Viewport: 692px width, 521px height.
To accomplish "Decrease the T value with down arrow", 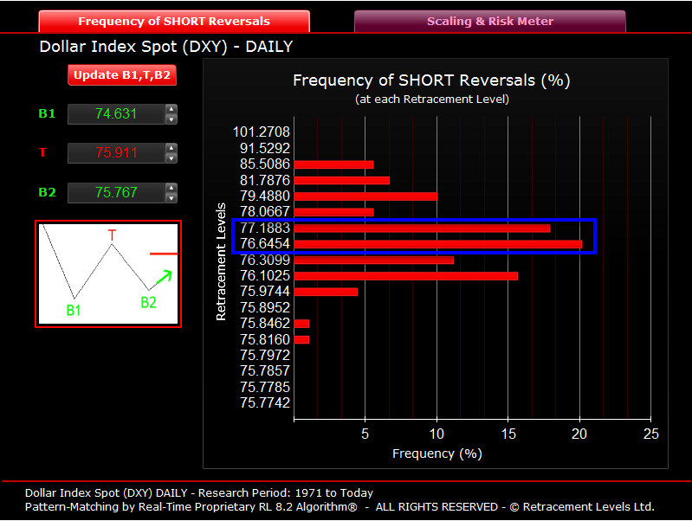I will pos(171,158).
